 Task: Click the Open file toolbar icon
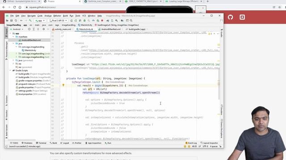7,20
